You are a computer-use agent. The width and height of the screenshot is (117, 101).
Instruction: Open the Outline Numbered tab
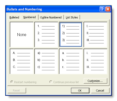51,17
